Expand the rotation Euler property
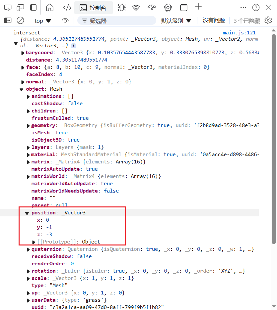The image size is (277, 310). (28, 271)
